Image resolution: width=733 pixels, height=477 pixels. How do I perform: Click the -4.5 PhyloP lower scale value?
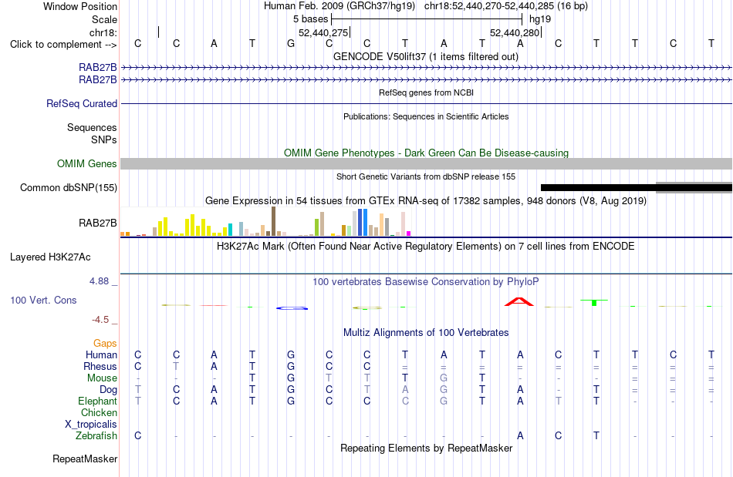(x=100, y=320)
